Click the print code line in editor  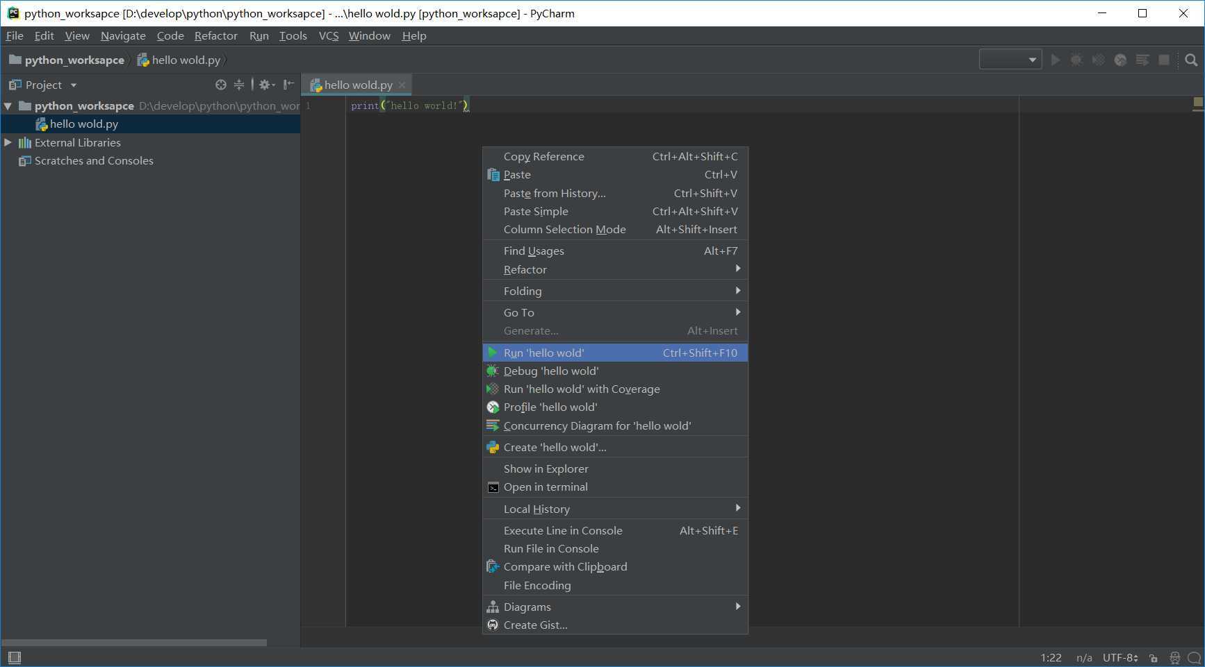tap(410, 105)
